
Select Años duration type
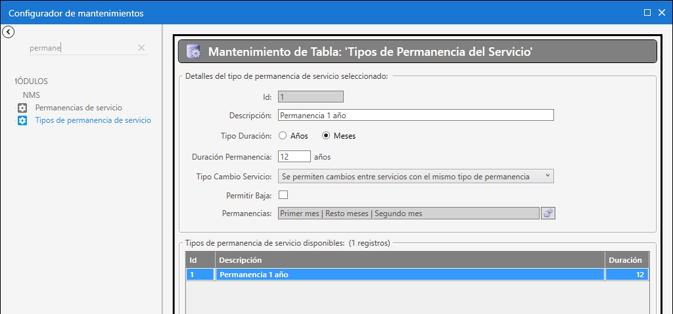(x=294, y=136)
